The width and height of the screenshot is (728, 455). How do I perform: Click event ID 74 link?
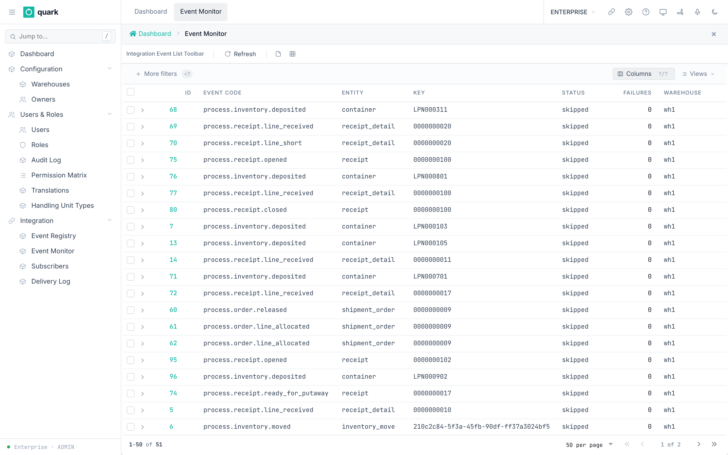point(173,393)
